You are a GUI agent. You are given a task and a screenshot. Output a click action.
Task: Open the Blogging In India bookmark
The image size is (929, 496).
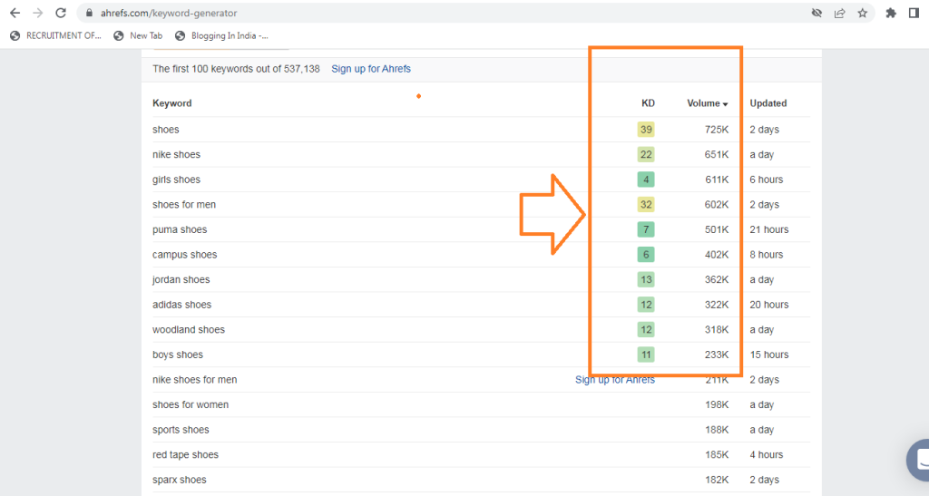tap(221, 35)
